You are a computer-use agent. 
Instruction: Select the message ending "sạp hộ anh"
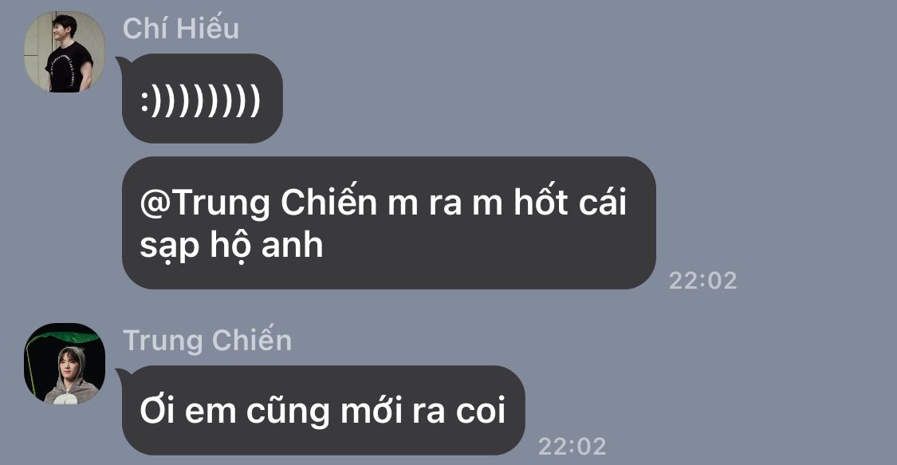click(x=389, y=223)
